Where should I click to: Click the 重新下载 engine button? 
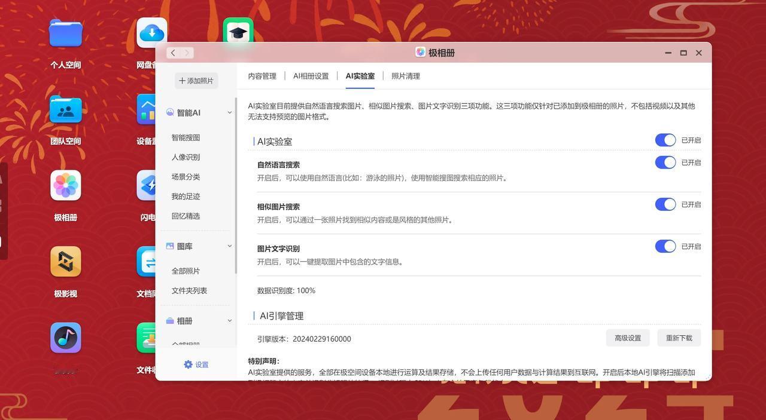tap(679, 338)
